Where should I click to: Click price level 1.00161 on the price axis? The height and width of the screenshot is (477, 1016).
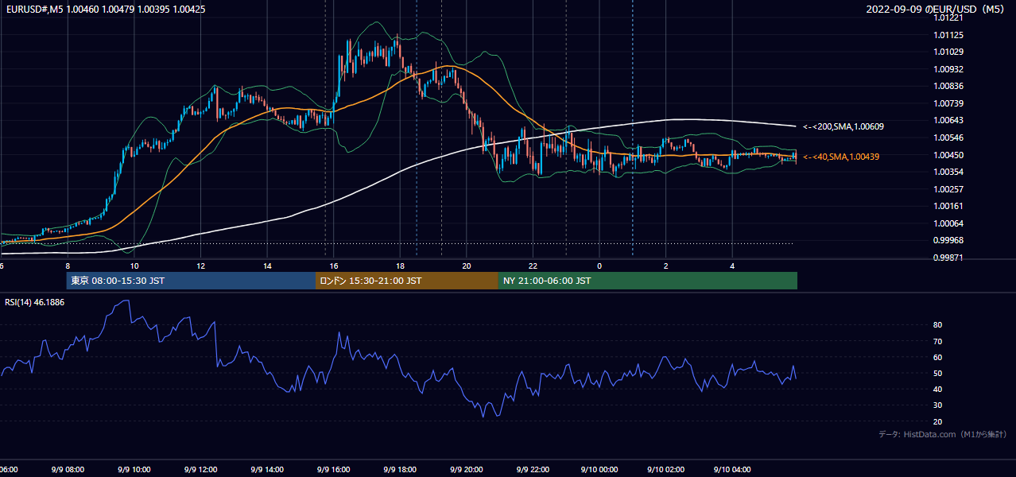[948, 207]
